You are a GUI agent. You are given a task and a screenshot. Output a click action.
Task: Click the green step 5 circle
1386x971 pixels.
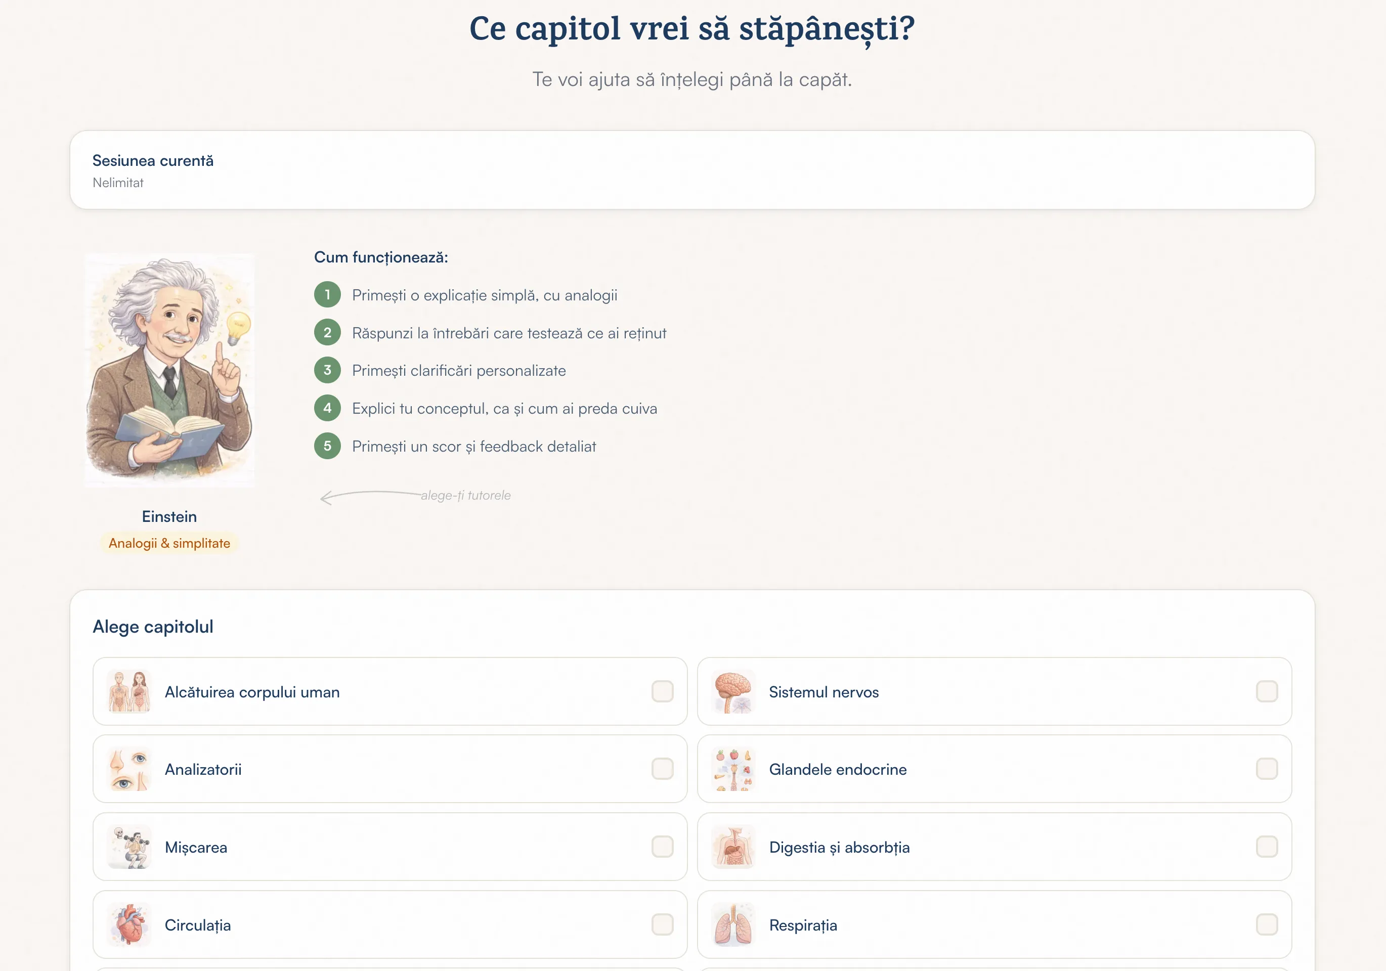point(327,446)
